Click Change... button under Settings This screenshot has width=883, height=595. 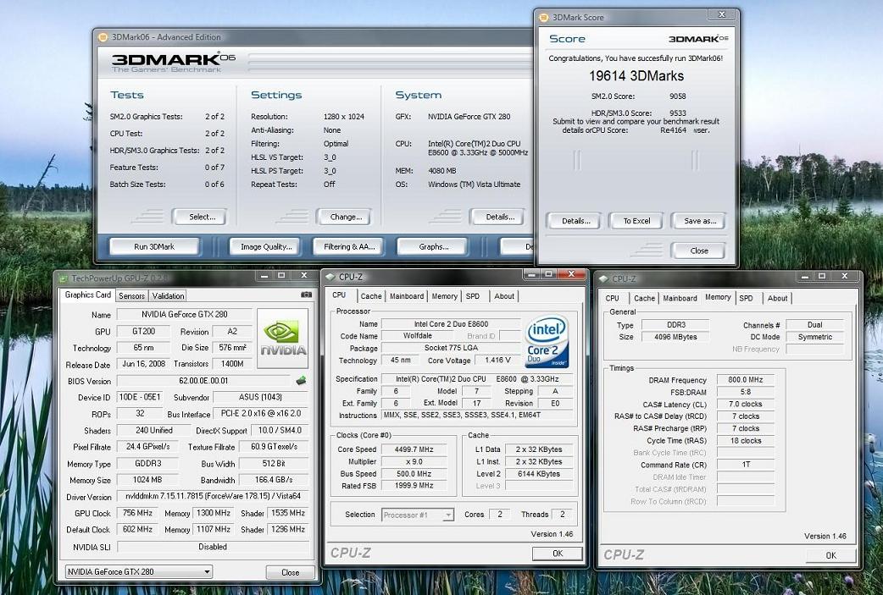coord(343,217)
